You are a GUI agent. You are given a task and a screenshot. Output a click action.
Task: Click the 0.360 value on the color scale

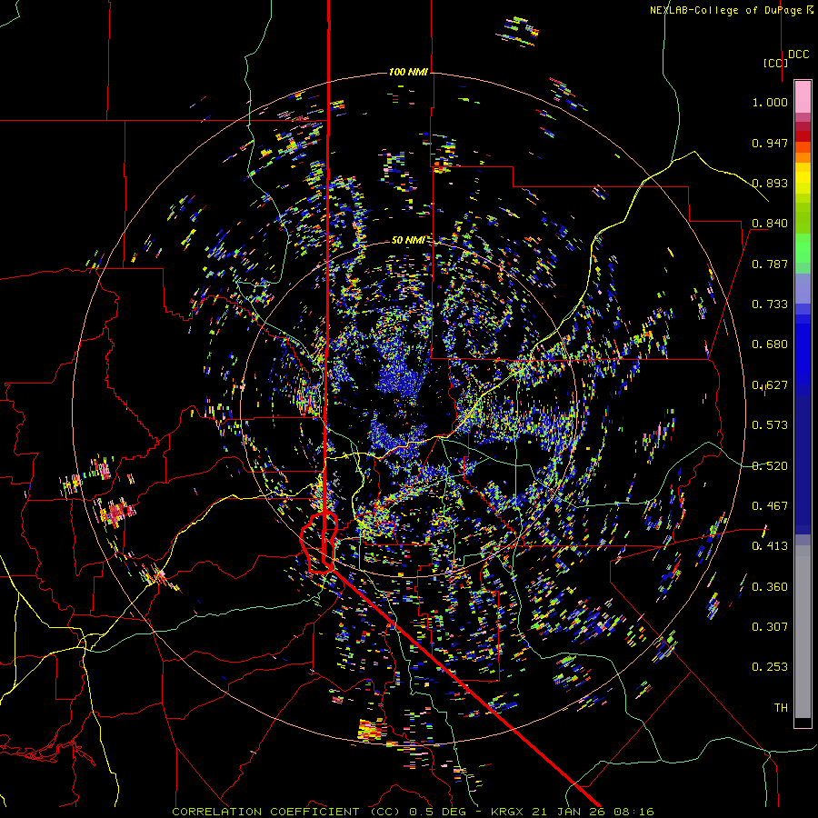pos(770,587)
